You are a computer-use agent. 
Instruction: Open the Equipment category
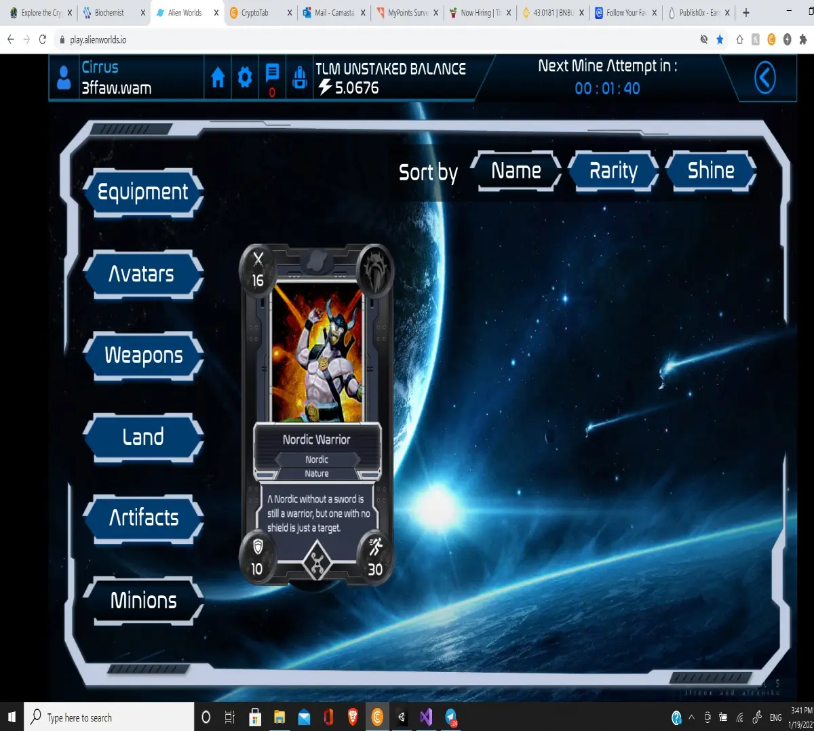143,193
